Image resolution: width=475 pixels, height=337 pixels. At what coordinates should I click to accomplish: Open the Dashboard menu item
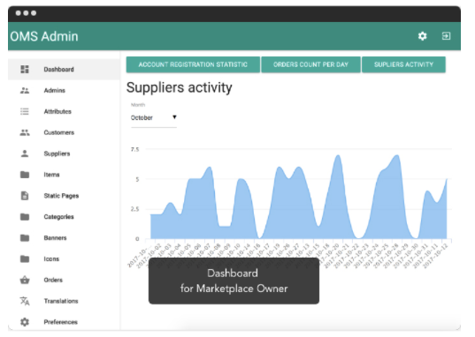[64, 69]
